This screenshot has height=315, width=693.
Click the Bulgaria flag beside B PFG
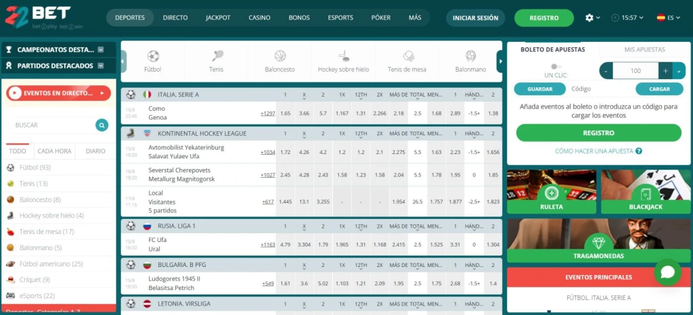(147, 265)
